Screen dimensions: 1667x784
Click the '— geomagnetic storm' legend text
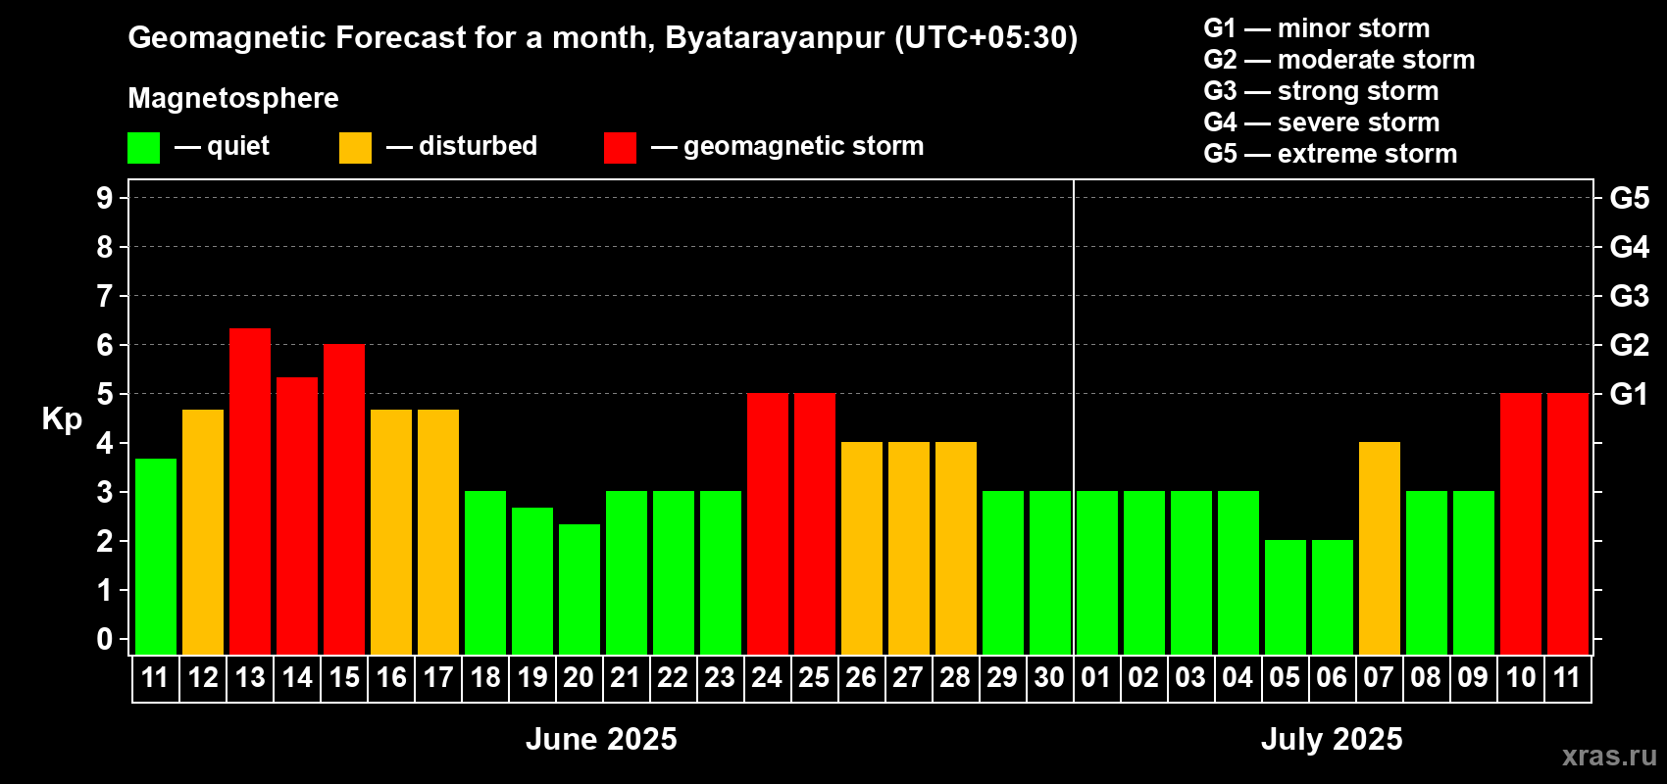coord(787,146)
